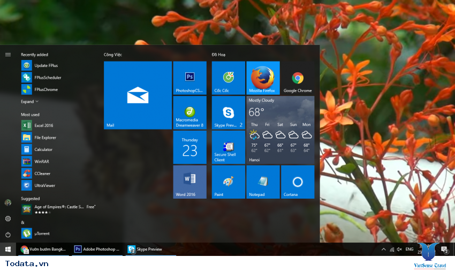Expand the Recently added list

coord(30,102)
